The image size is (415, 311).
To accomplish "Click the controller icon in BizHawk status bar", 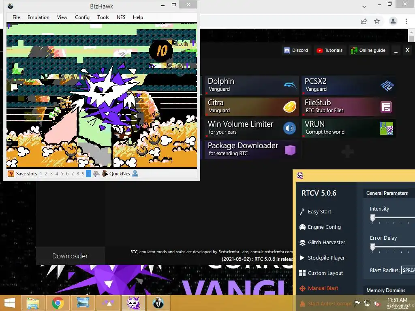I will (96, 173).
